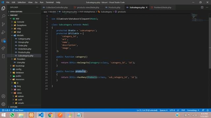Open XAMPP from the taskbar

point(31,115)
